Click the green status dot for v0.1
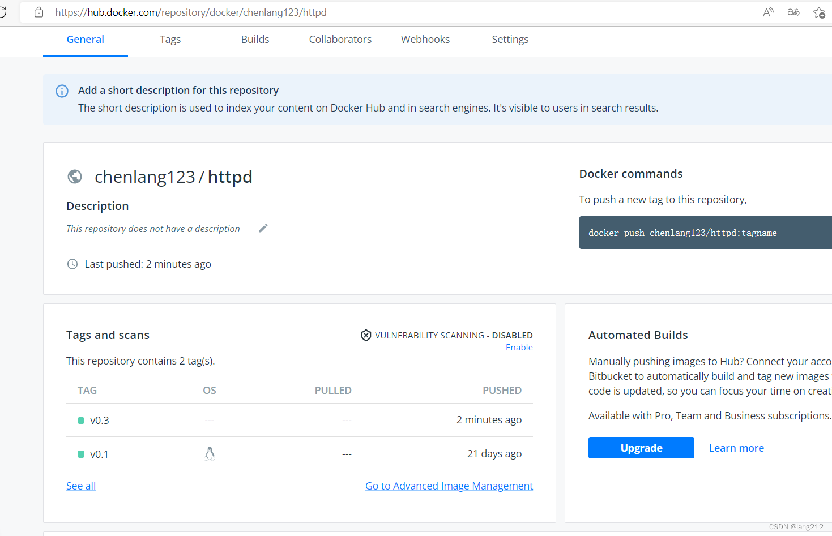The image size is (832, 536). tap(81, 454)
